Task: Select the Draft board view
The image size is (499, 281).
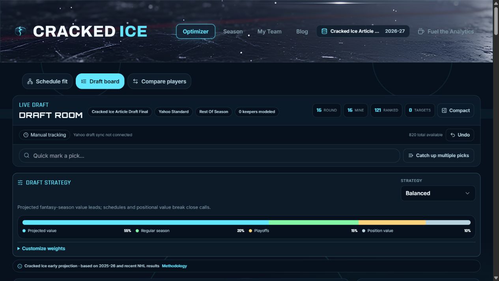Action: pos(100,81)
